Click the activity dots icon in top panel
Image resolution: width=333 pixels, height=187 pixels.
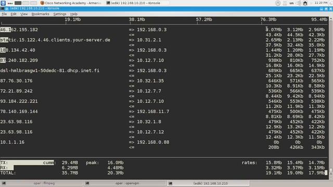click(10, 4)
